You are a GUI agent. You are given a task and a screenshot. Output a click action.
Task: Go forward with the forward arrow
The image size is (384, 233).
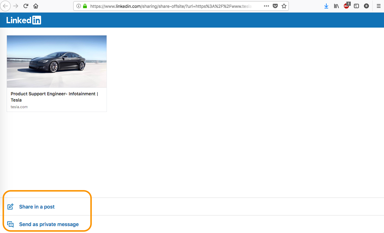tap(16, 6)
